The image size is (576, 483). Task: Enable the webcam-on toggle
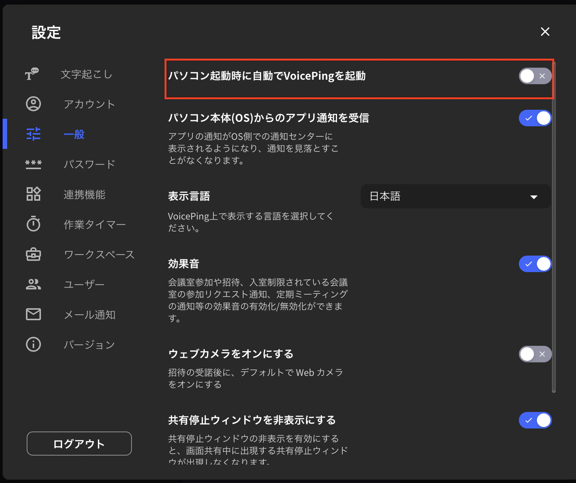point(535,354)
